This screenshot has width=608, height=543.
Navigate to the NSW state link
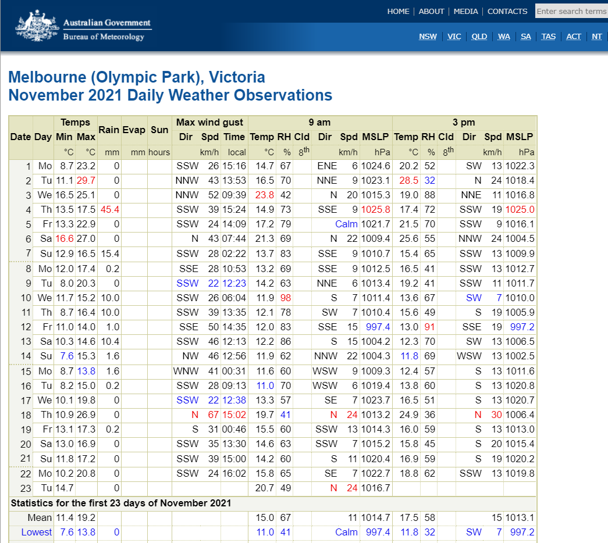[x=428, y=37]
